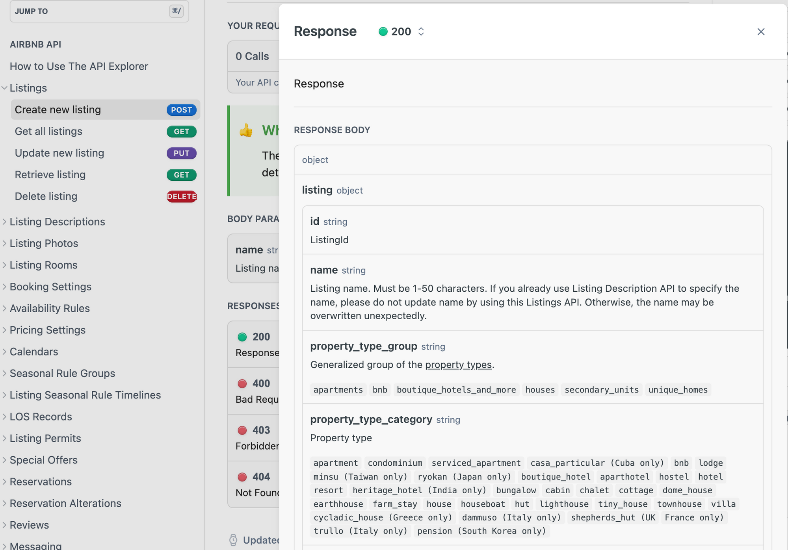Open the 403 Forbidden response

tap(253, 437)
